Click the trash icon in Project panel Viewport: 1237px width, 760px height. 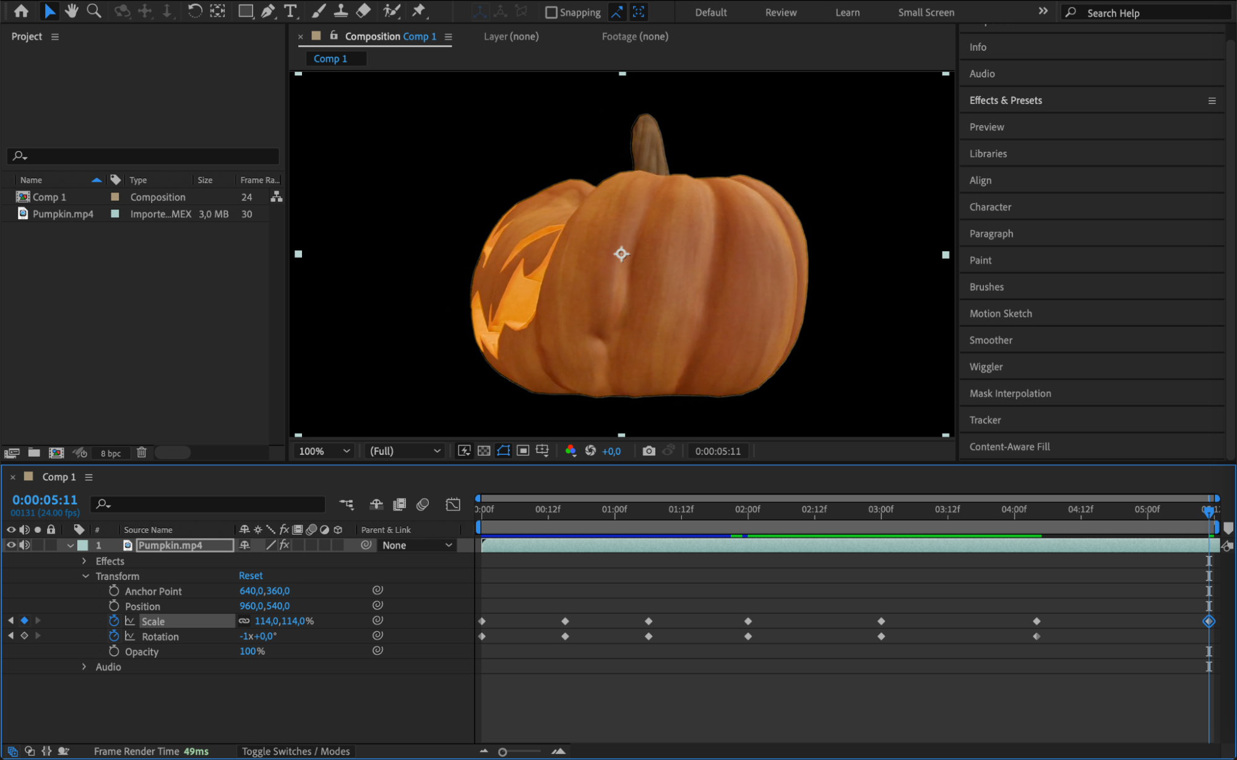point(142,452)
